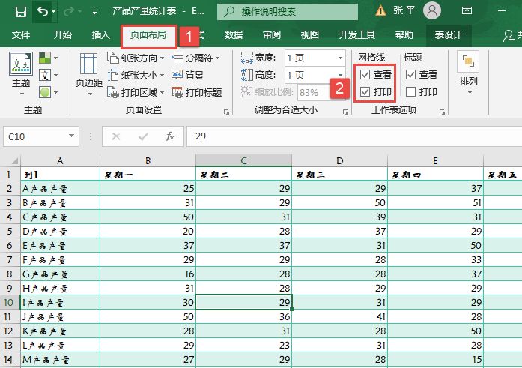Select row 5 header
The image size is (522, 368).
10,231
